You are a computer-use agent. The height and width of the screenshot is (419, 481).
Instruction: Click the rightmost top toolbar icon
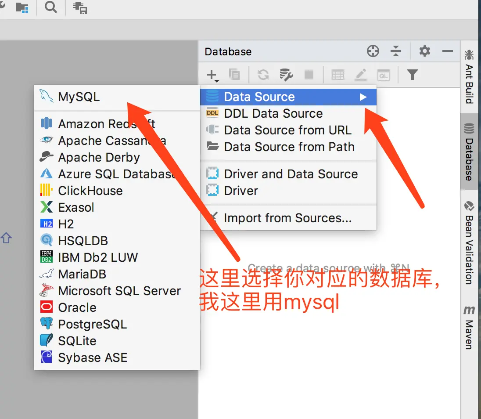point(80,7)
